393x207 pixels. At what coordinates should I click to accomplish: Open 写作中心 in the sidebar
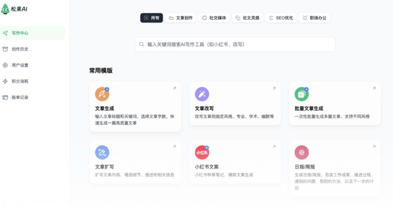coord(33,33)
